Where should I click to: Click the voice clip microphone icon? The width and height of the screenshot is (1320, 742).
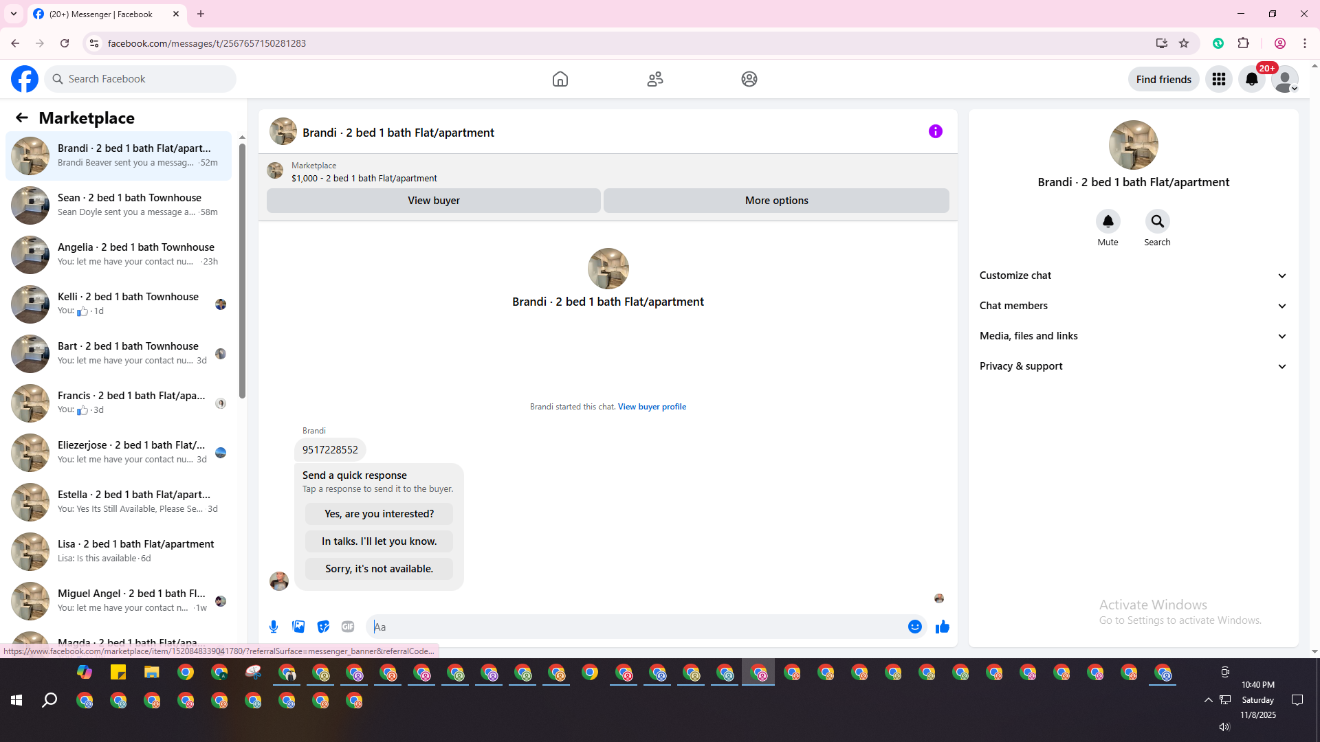coord(274,627)
